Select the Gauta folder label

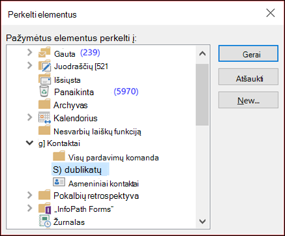[x=65, y=53]
